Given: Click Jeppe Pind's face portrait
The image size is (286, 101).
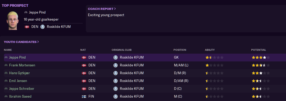Looking at the screenshot, I should (x=13, y=21).
